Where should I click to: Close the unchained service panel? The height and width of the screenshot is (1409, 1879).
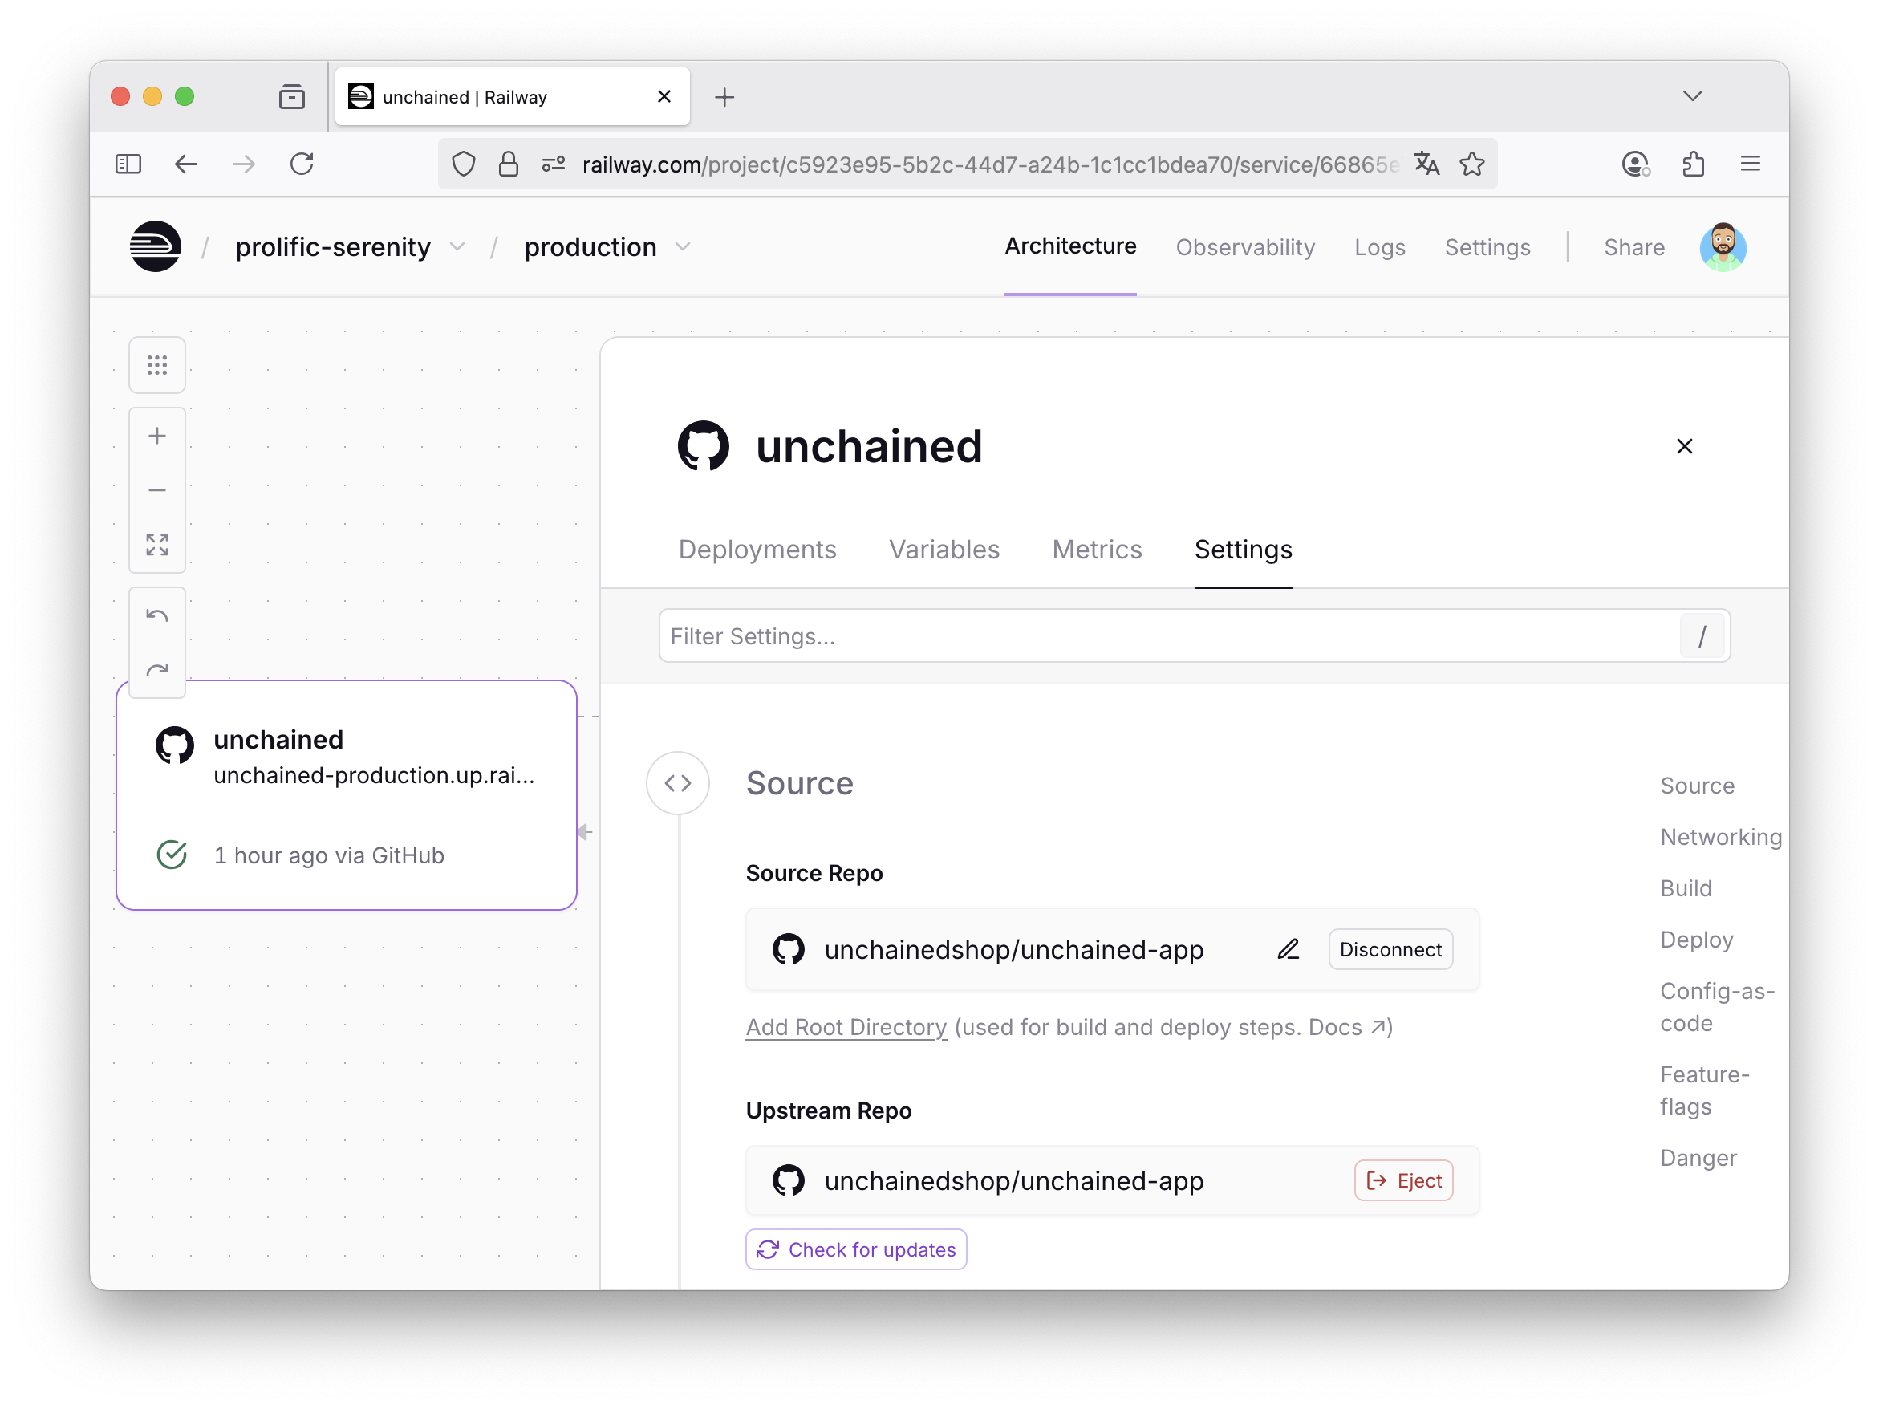pyautogui.click(x=1685, y=446)
